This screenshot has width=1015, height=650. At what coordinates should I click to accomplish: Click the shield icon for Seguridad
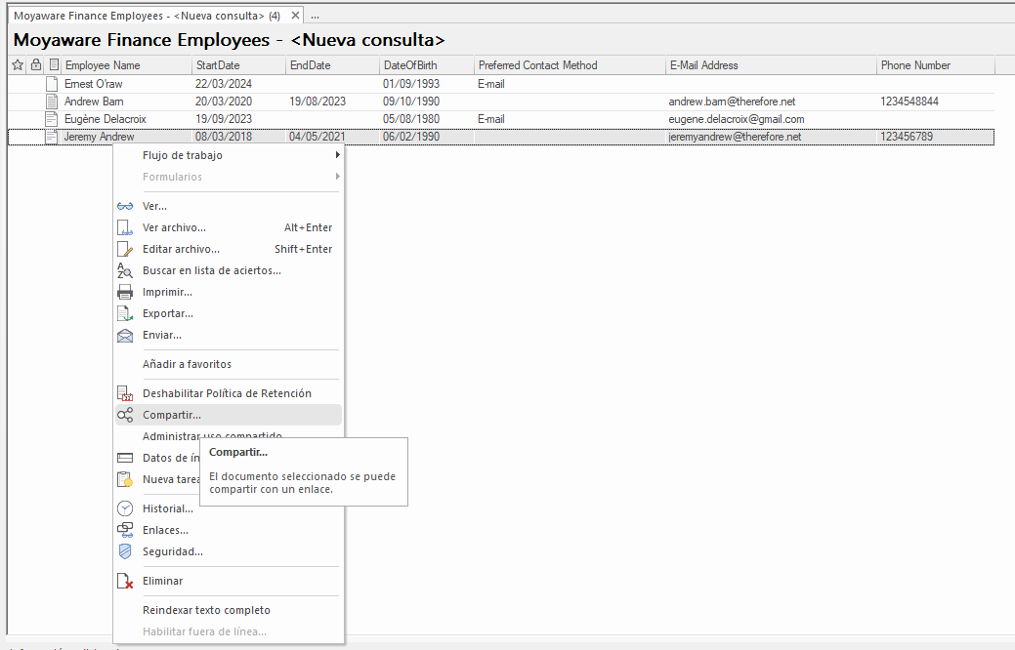click(x=125, y=551)
